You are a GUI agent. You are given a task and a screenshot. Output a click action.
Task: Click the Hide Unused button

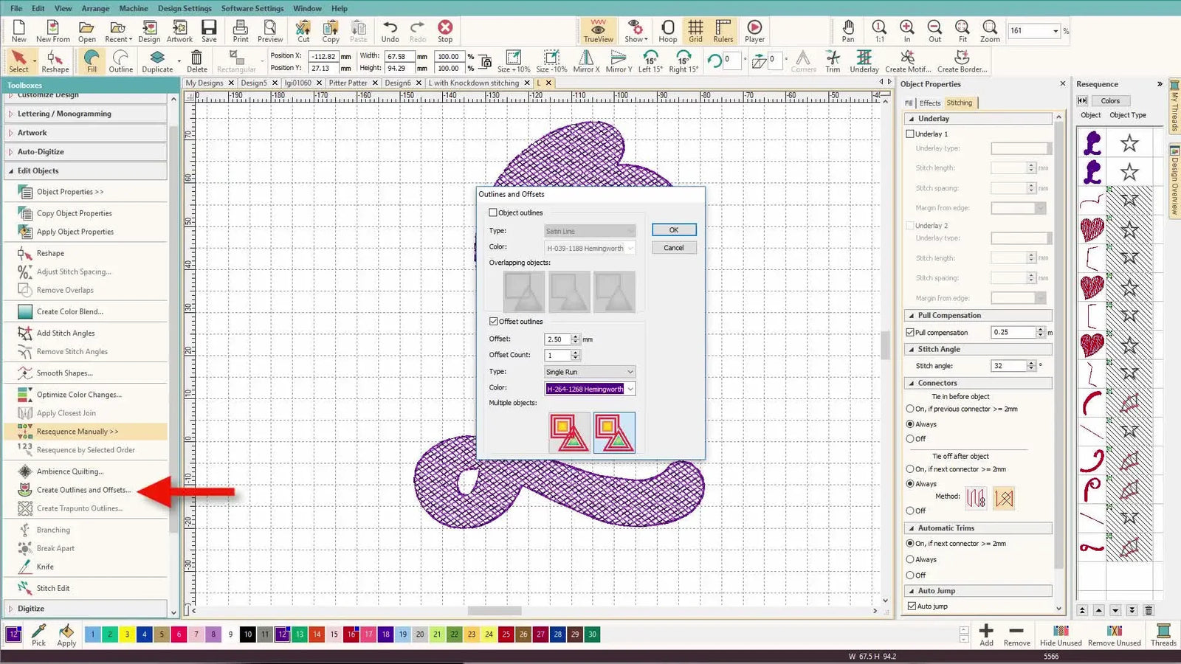pyautogui.click(x=1061, y=635)
